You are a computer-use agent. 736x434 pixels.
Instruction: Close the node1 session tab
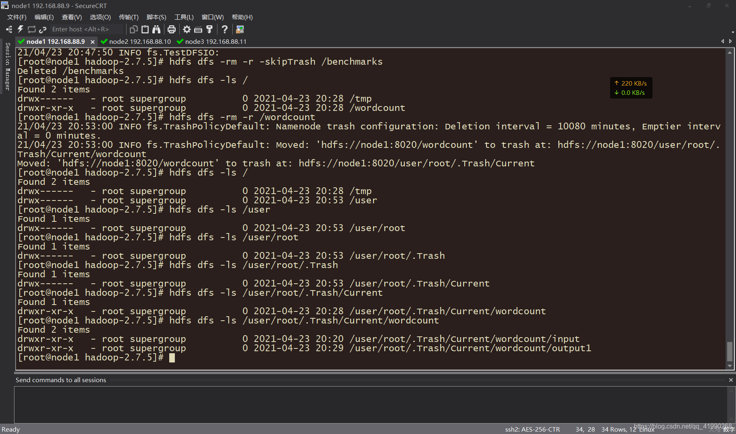tap(92, 42)
